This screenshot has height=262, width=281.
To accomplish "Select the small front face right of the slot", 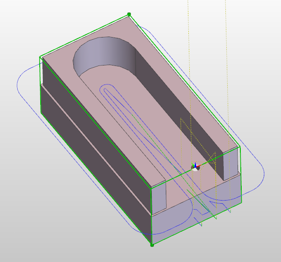I will point(230,164).
